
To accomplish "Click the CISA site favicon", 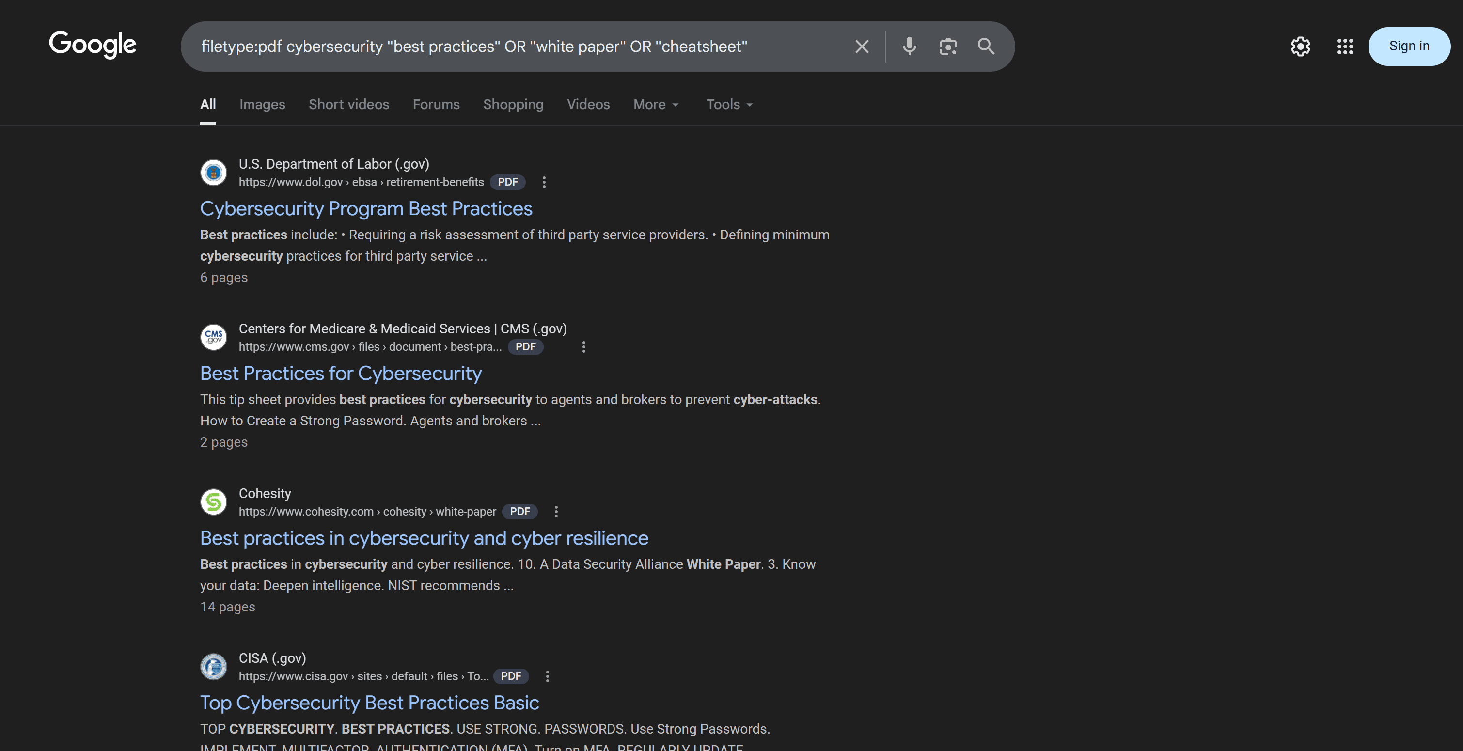I will (213, 666).
